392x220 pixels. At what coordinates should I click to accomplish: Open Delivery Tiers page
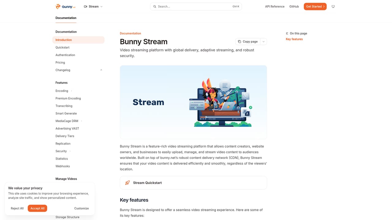pos(78,136)
